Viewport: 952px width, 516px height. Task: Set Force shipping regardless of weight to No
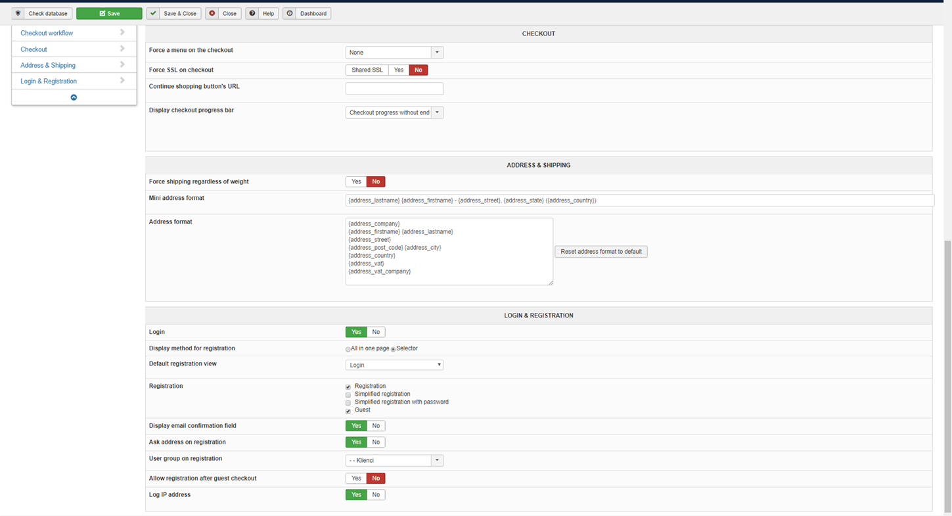coord(376,181)
